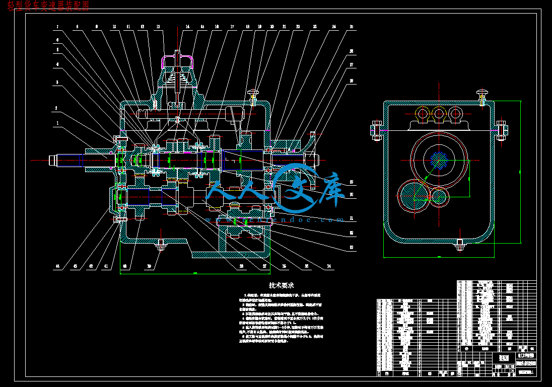
Task: Select part callout number 1
Action: click(x=58, y=123)
